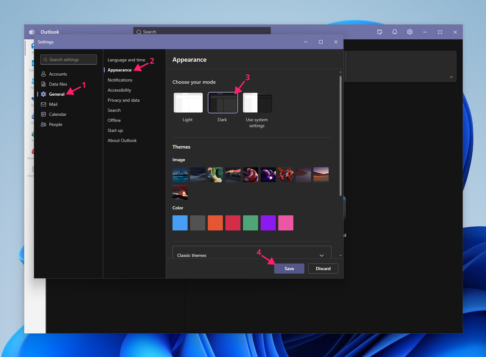Open My Day icon in Outlook title bar
The width and height of the screenshot is (486, 357).
tap(380, 32)
